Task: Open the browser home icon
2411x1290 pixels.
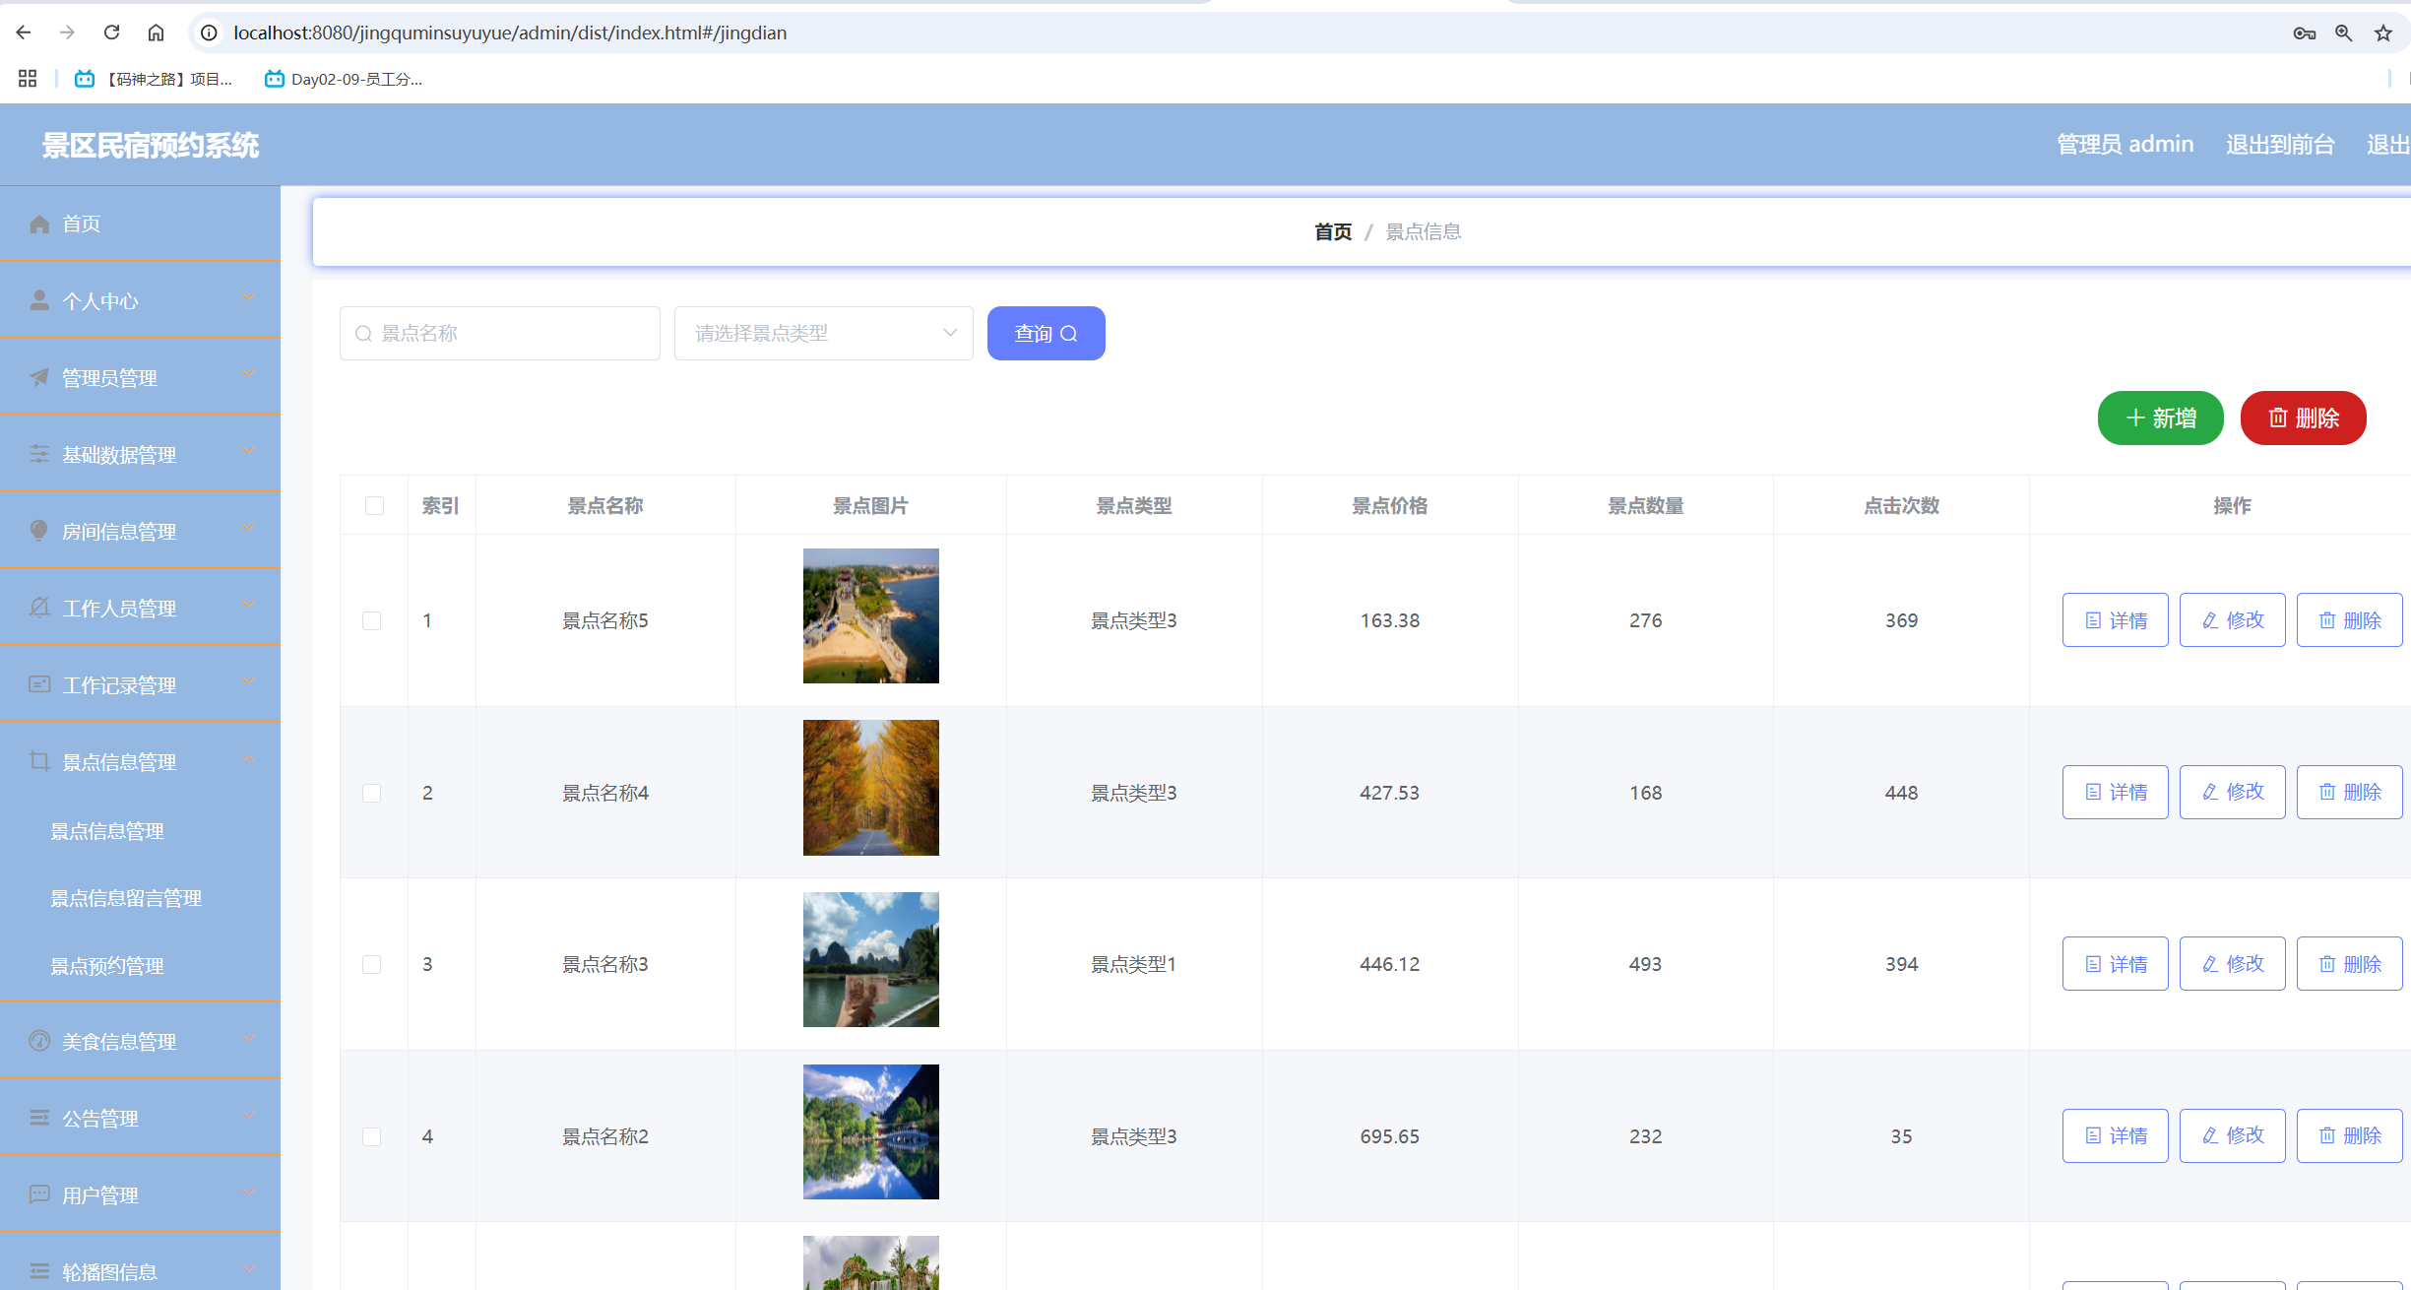Action: coord(156,32)
